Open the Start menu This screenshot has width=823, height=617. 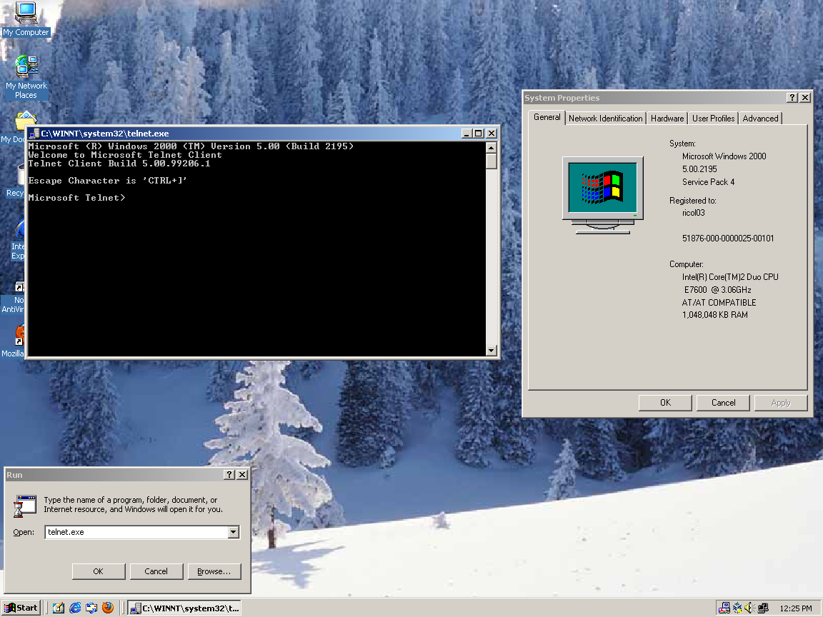click(x=21, y=608)
